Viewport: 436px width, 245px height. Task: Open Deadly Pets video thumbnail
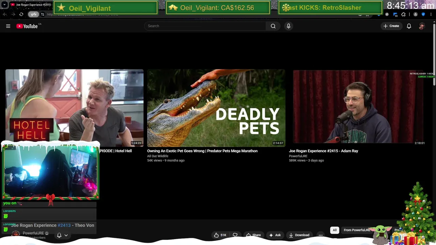(216, 108)
